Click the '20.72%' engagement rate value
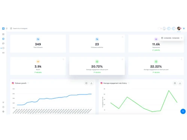Image resolution: width=187 pixels, height=140 pixels. [x=97, y=66]
